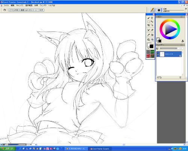Viewport: 188px width, 151px height.
Task: Close the toolbox palette
Action: point(154,14)
